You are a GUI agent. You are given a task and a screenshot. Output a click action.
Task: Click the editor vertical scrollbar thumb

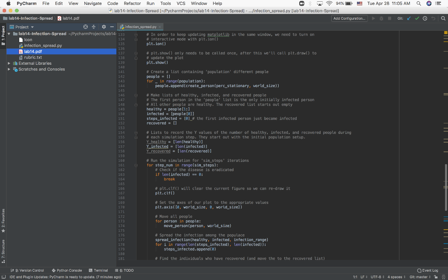point(446,187)
